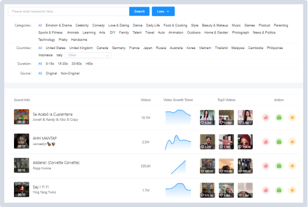The height and width of the screenshot is (207, 308).
Task: Choose Original source filter
Action: pos(51,73)
